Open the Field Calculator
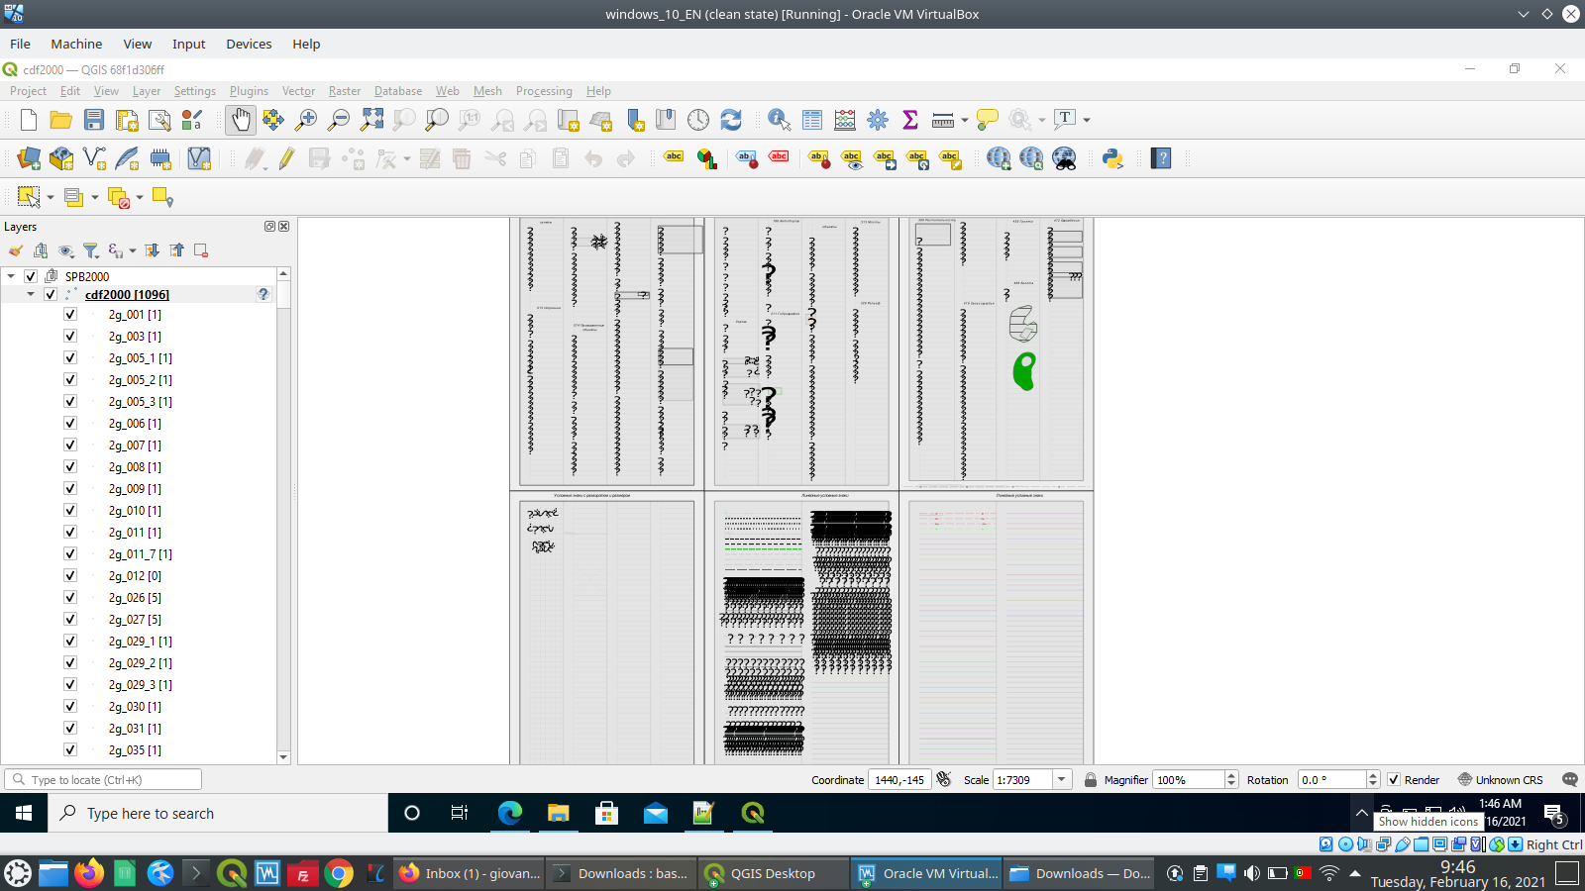The image size is (1585, 891). 844,119
